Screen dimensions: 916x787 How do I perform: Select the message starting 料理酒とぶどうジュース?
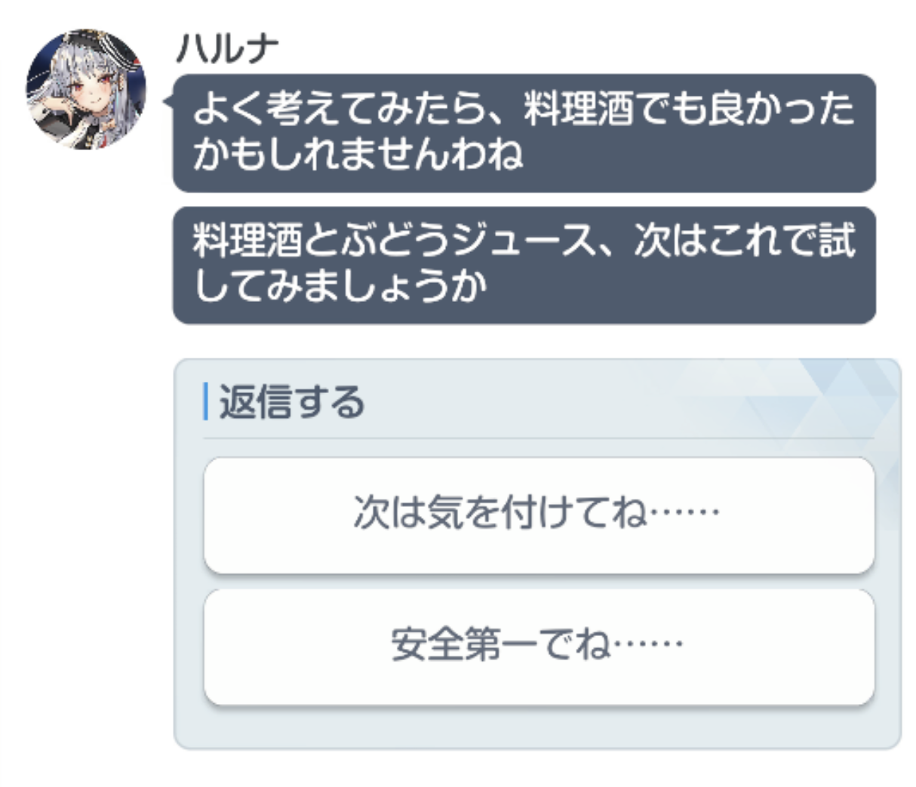tap(524, 265)
